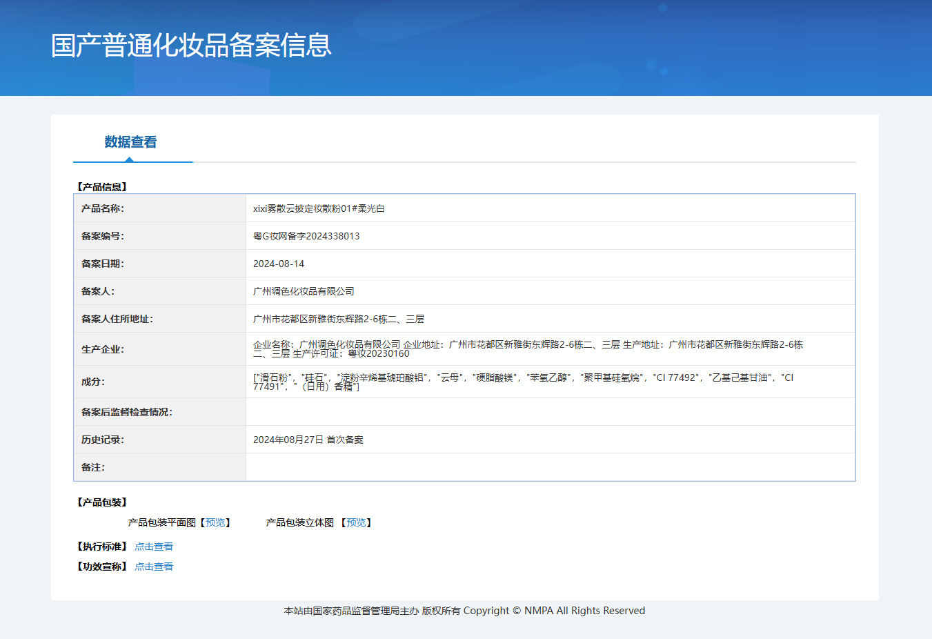
Task: Click the page title 国产普通化妆品备案信息
Action: pyautogui.click(x=191, y=46)
